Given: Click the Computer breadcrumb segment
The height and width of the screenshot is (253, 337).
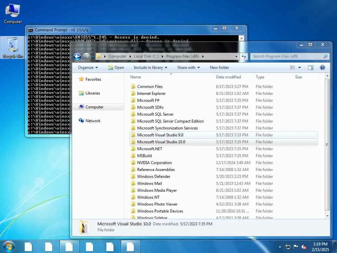Looking at the screenshot, I should click(x=117, y=56).
